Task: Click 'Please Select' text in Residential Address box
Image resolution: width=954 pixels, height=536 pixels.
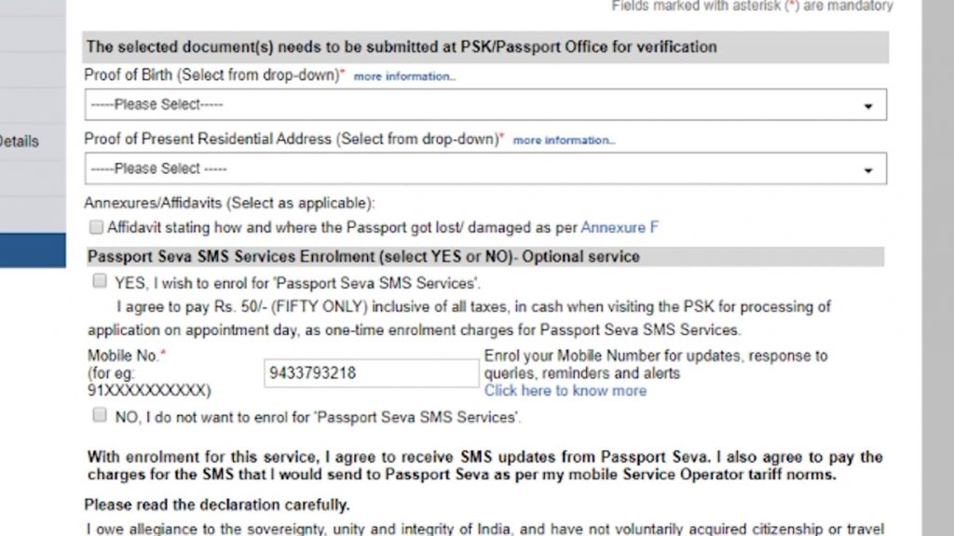Action: [158, 169]
